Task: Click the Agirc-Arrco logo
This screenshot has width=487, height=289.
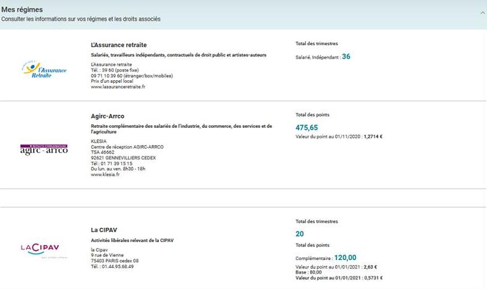Action: click(44, 149)
